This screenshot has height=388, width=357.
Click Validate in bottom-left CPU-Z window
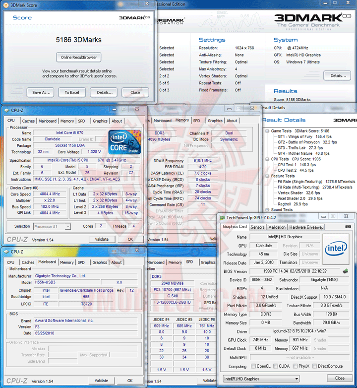pos(101,381)
